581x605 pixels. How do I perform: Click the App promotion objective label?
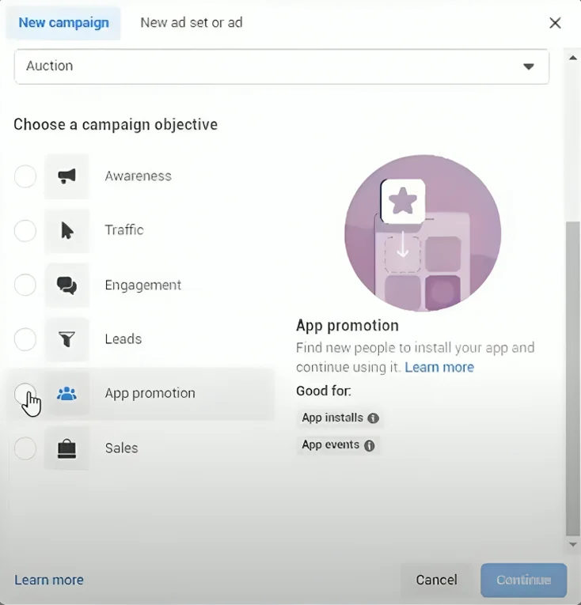150,393
